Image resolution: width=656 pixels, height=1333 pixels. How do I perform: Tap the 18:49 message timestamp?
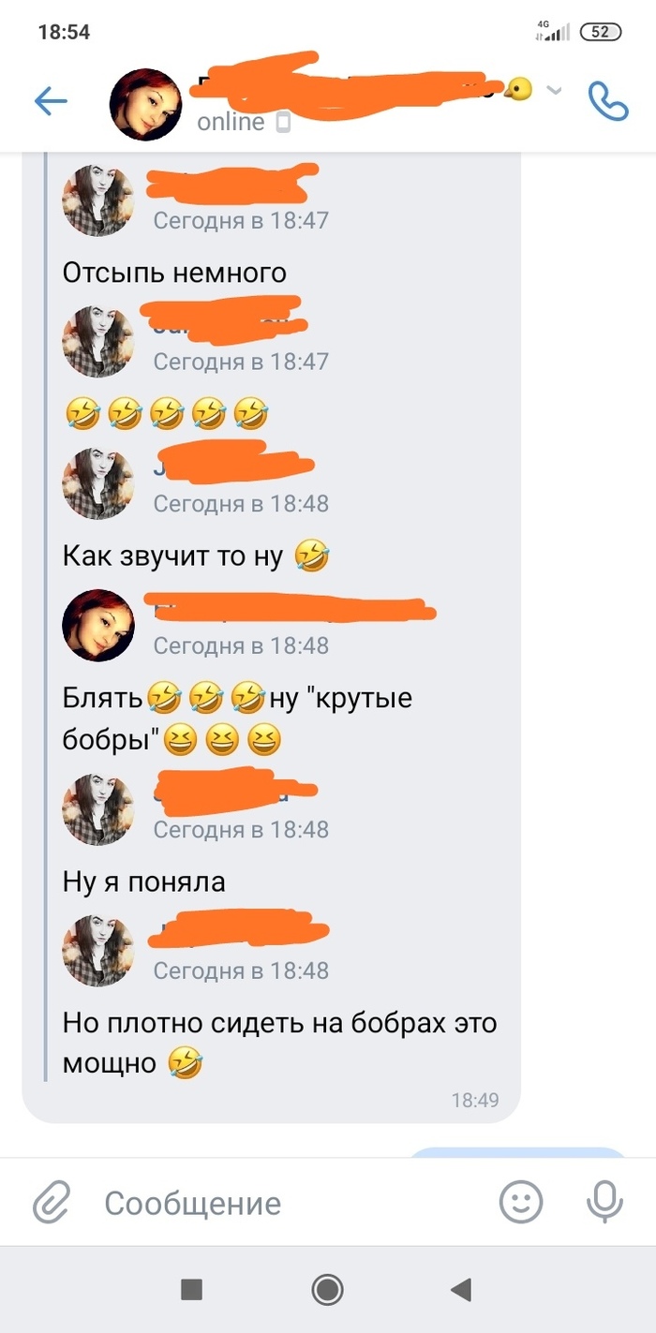(x=475, y=1100)
